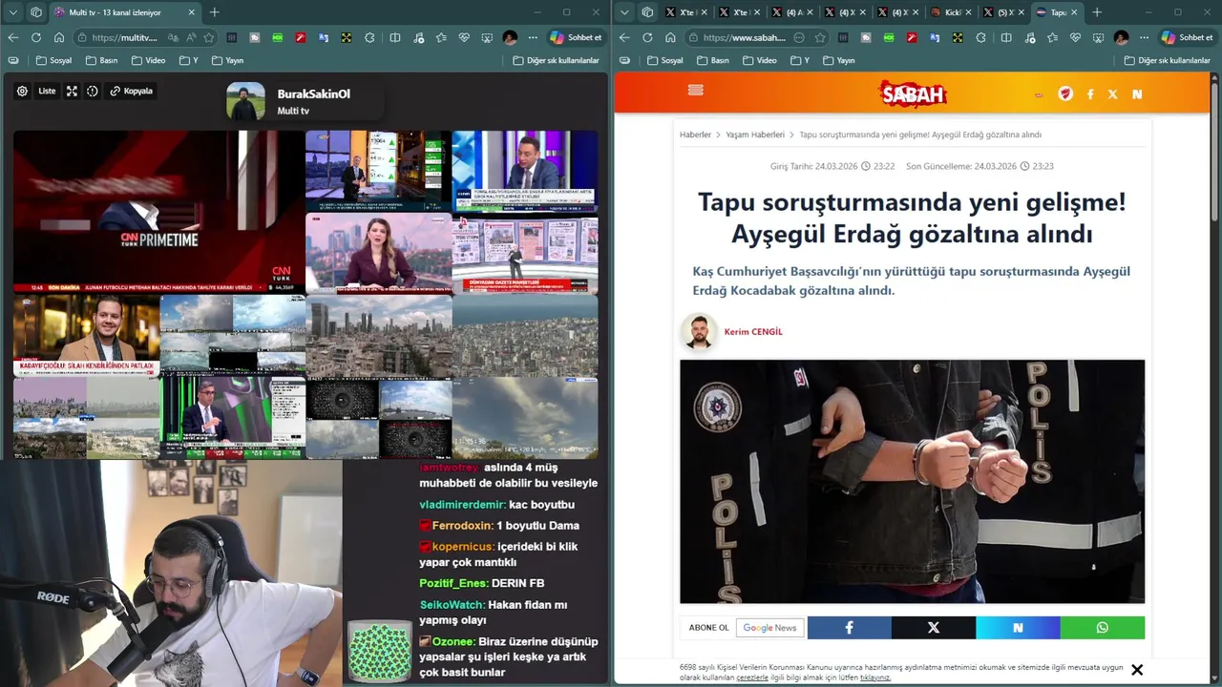Click Sohbet et Copilot button in Sabah window
Viewport: 1222px width, 687px height.
[x=1187, y=37]
